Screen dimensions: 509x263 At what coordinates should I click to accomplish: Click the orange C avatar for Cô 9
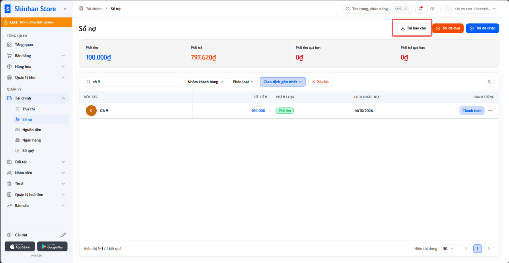point(91,111)
